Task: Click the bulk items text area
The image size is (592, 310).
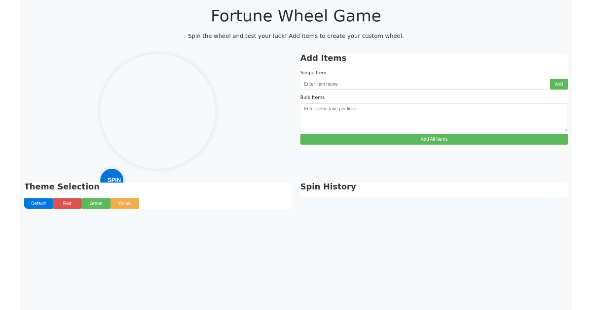Action: point(434,118)
